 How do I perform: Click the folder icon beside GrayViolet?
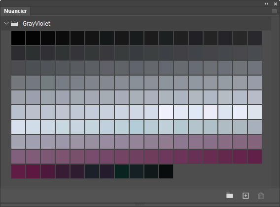(x=14, y=23)
